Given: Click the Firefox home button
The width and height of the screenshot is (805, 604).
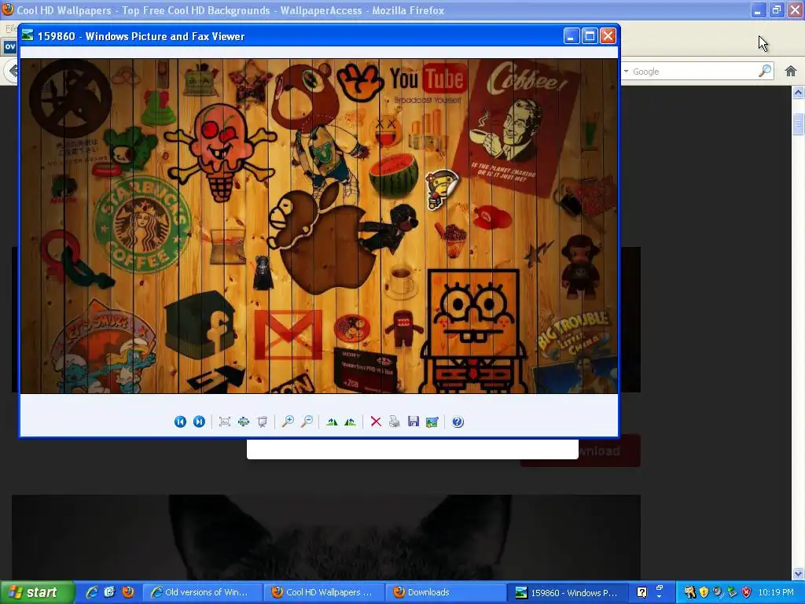Looking at the screenshot, I should pos(791,72).
